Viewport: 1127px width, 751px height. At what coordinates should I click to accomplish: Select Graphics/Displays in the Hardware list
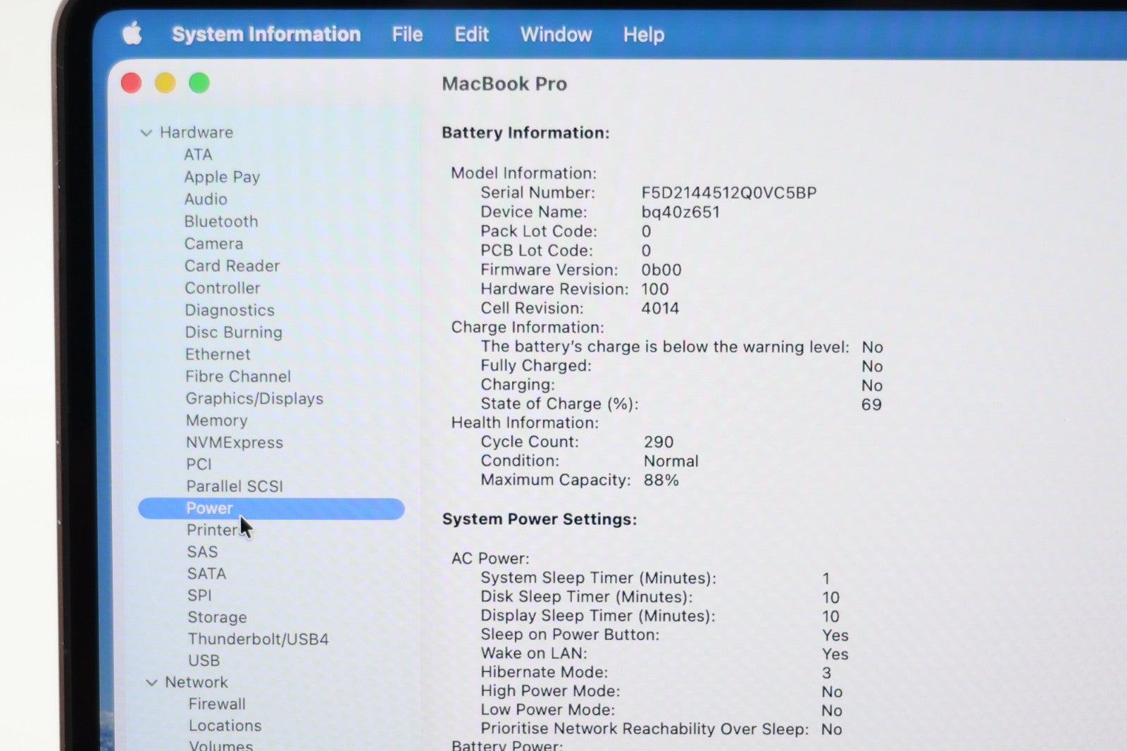254,399
